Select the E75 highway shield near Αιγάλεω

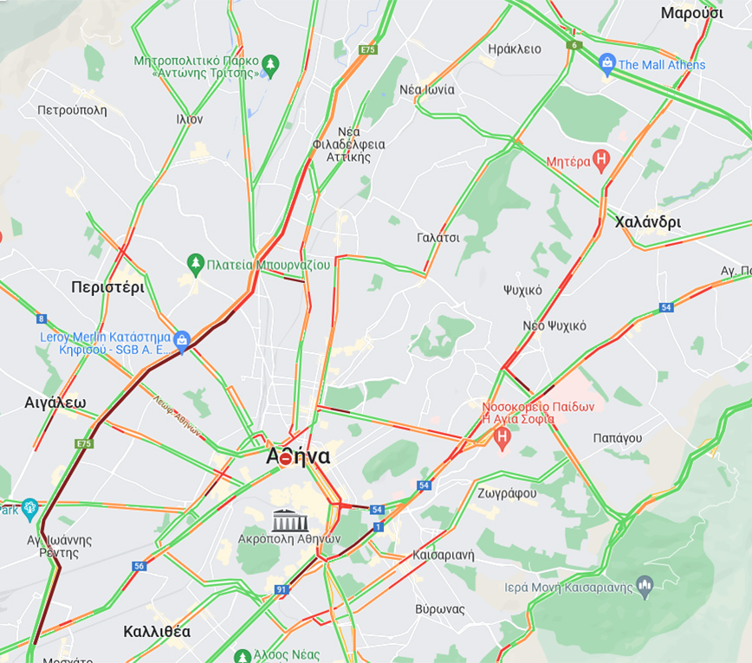tap(84, 444)
